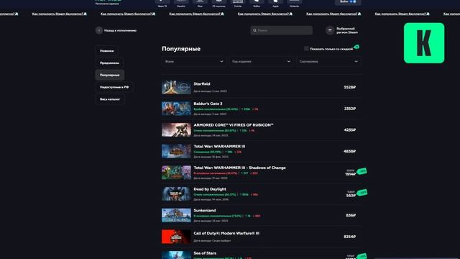This screenshot has height=259, width=460.
Task: Click the Starfield title
Action: (x=202, y=83)
